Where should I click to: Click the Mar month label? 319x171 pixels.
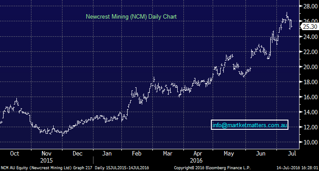pyautogui.click(x=167, y=153)
